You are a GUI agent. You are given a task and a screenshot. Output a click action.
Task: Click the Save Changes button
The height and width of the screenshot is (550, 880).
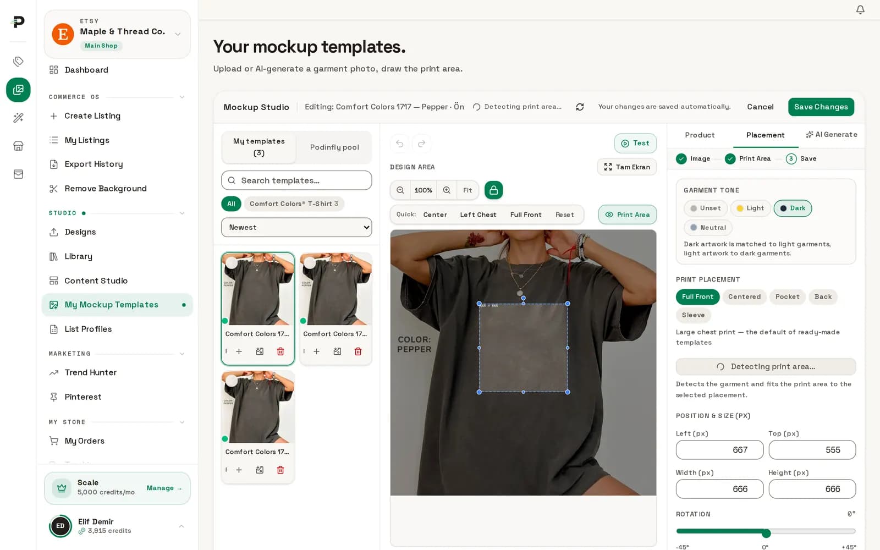[821, 107]
